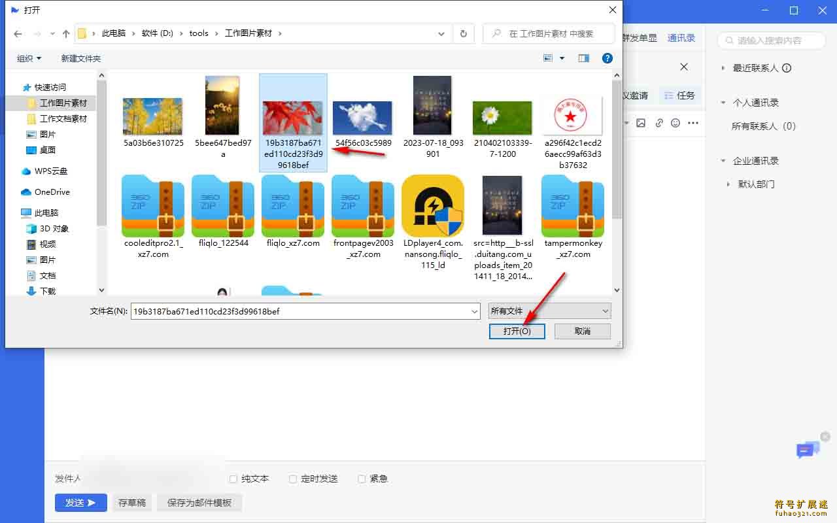The image size is (837, 523).
Task: Click 保存为邮件模板 button
Action: (199, 503)
